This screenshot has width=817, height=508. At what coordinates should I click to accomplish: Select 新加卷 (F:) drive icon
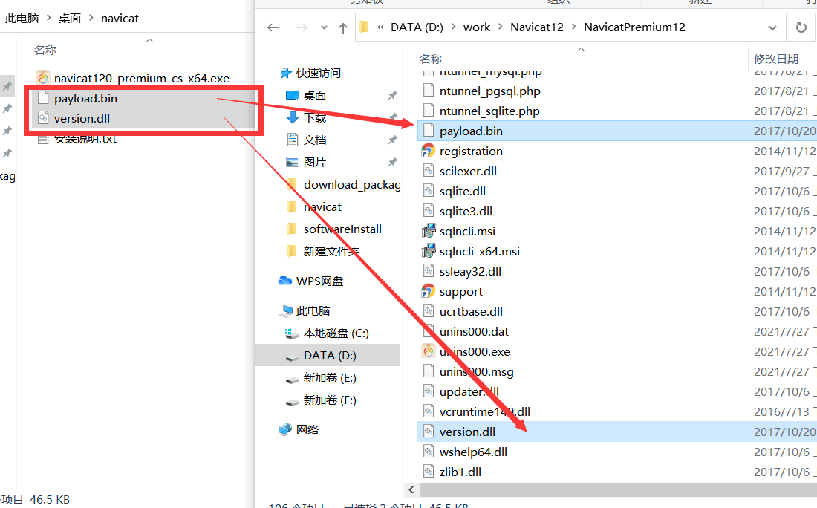pyautogui.click(x=293, y=401)
